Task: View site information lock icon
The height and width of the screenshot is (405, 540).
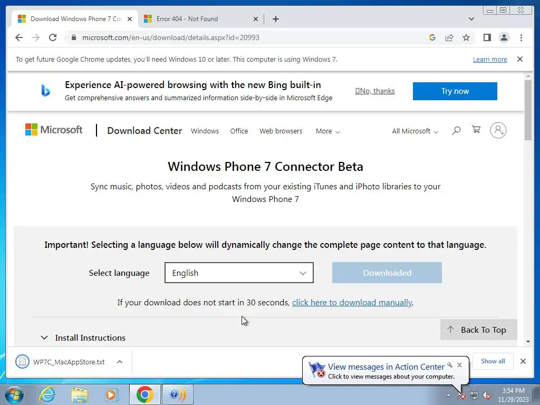Action: point(73,37)
